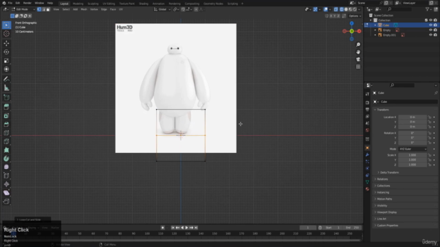This screenshot has width=440, height=247.
Task: Select the Extrude Region tool
Action: (x=6, y=107)
